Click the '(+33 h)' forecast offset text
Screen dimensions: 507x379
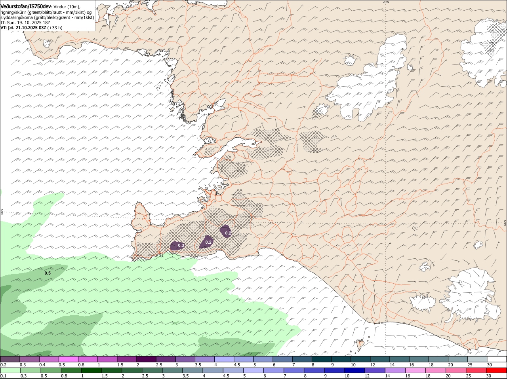coord(55,28)
